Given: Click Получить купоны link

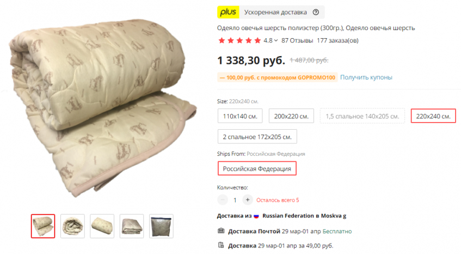Looking at the screenshot, I should [366, 77].
